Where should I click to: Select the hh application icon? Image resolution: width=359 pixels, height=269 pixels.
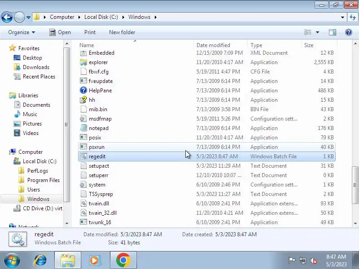click(x=83, y=100)
